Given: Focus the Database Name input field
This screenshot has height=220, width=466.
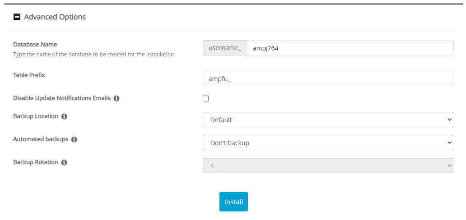Looking at the screenshot, I should coord(350,48).
